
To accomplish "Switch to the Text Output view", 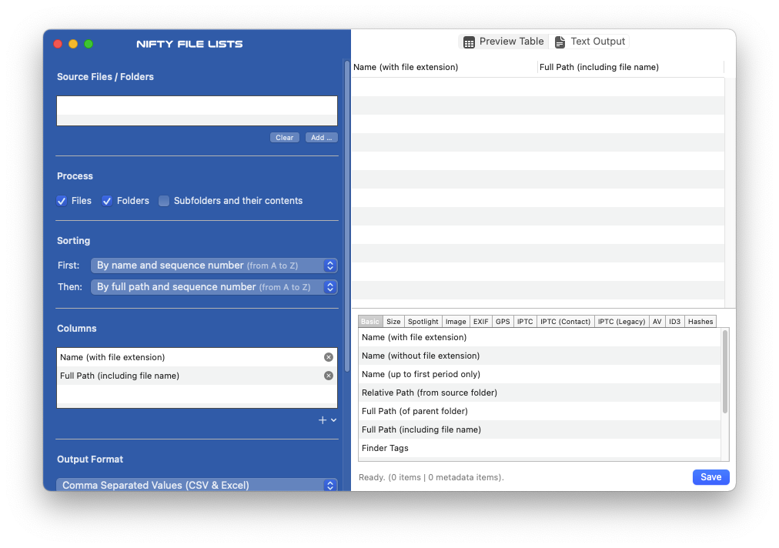I will 590,42.
